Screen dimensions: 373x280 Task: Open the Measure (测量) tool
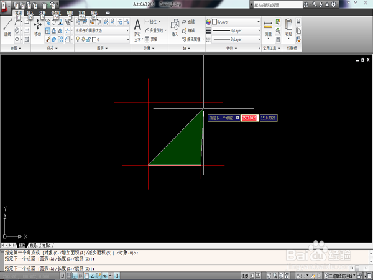[268, 28]
